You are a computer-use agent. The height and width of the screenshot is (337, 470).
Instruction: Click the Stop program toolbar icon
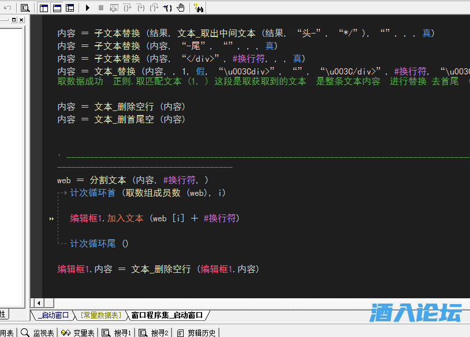click(100, 8)
